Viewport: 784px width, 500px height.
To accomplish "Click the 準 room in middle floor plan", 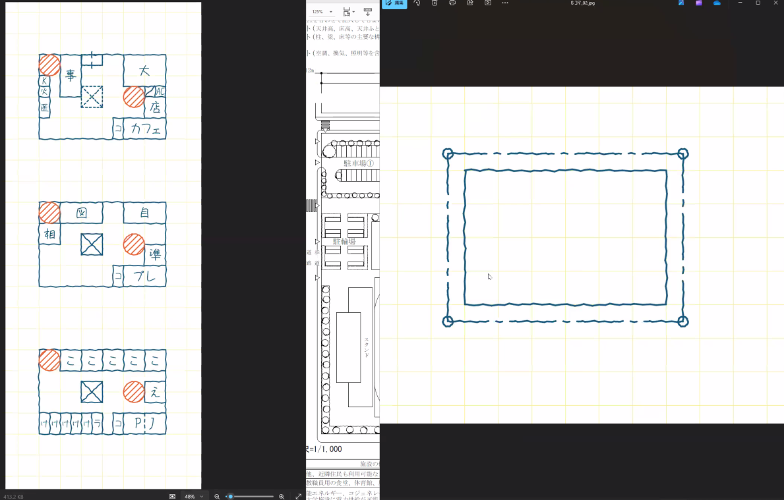I will 155,255.
